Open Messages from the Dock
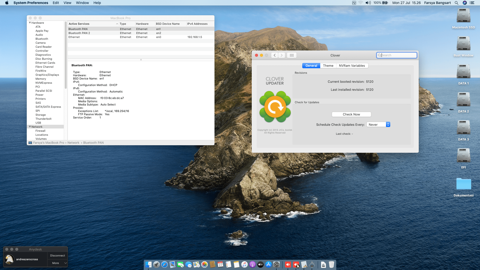Image resolution: width=480 pixels, height=270 pixels. [188, 264]
